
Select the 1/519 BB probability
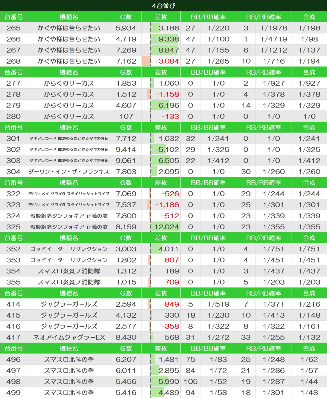point(218,304)
